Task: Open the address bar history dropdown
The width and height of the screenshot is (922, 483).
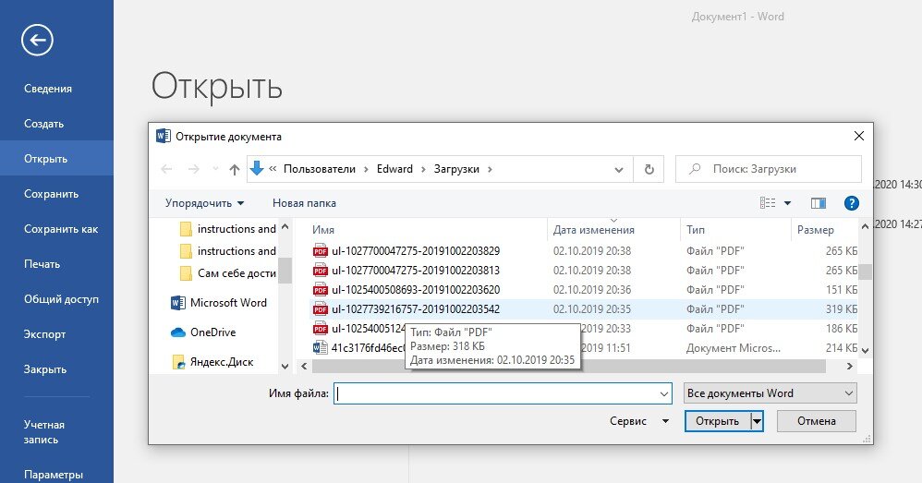Action: pyautogui.click(x=619, y=169)
